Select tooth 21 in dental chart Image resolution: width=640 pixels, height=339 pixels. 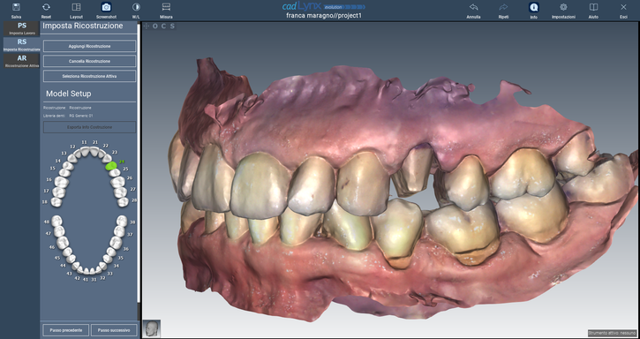coord(94,151)
